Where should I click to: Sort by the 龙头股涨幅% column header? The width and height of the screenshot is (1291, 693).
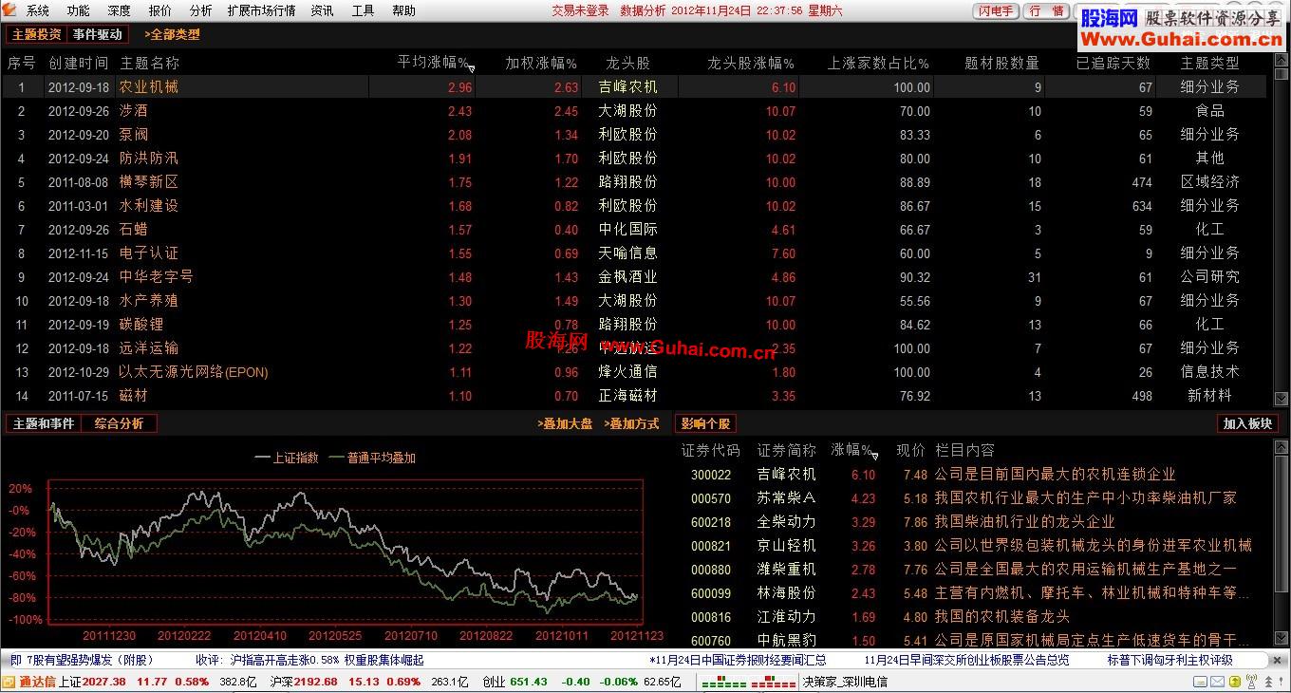tap(750, 63)
